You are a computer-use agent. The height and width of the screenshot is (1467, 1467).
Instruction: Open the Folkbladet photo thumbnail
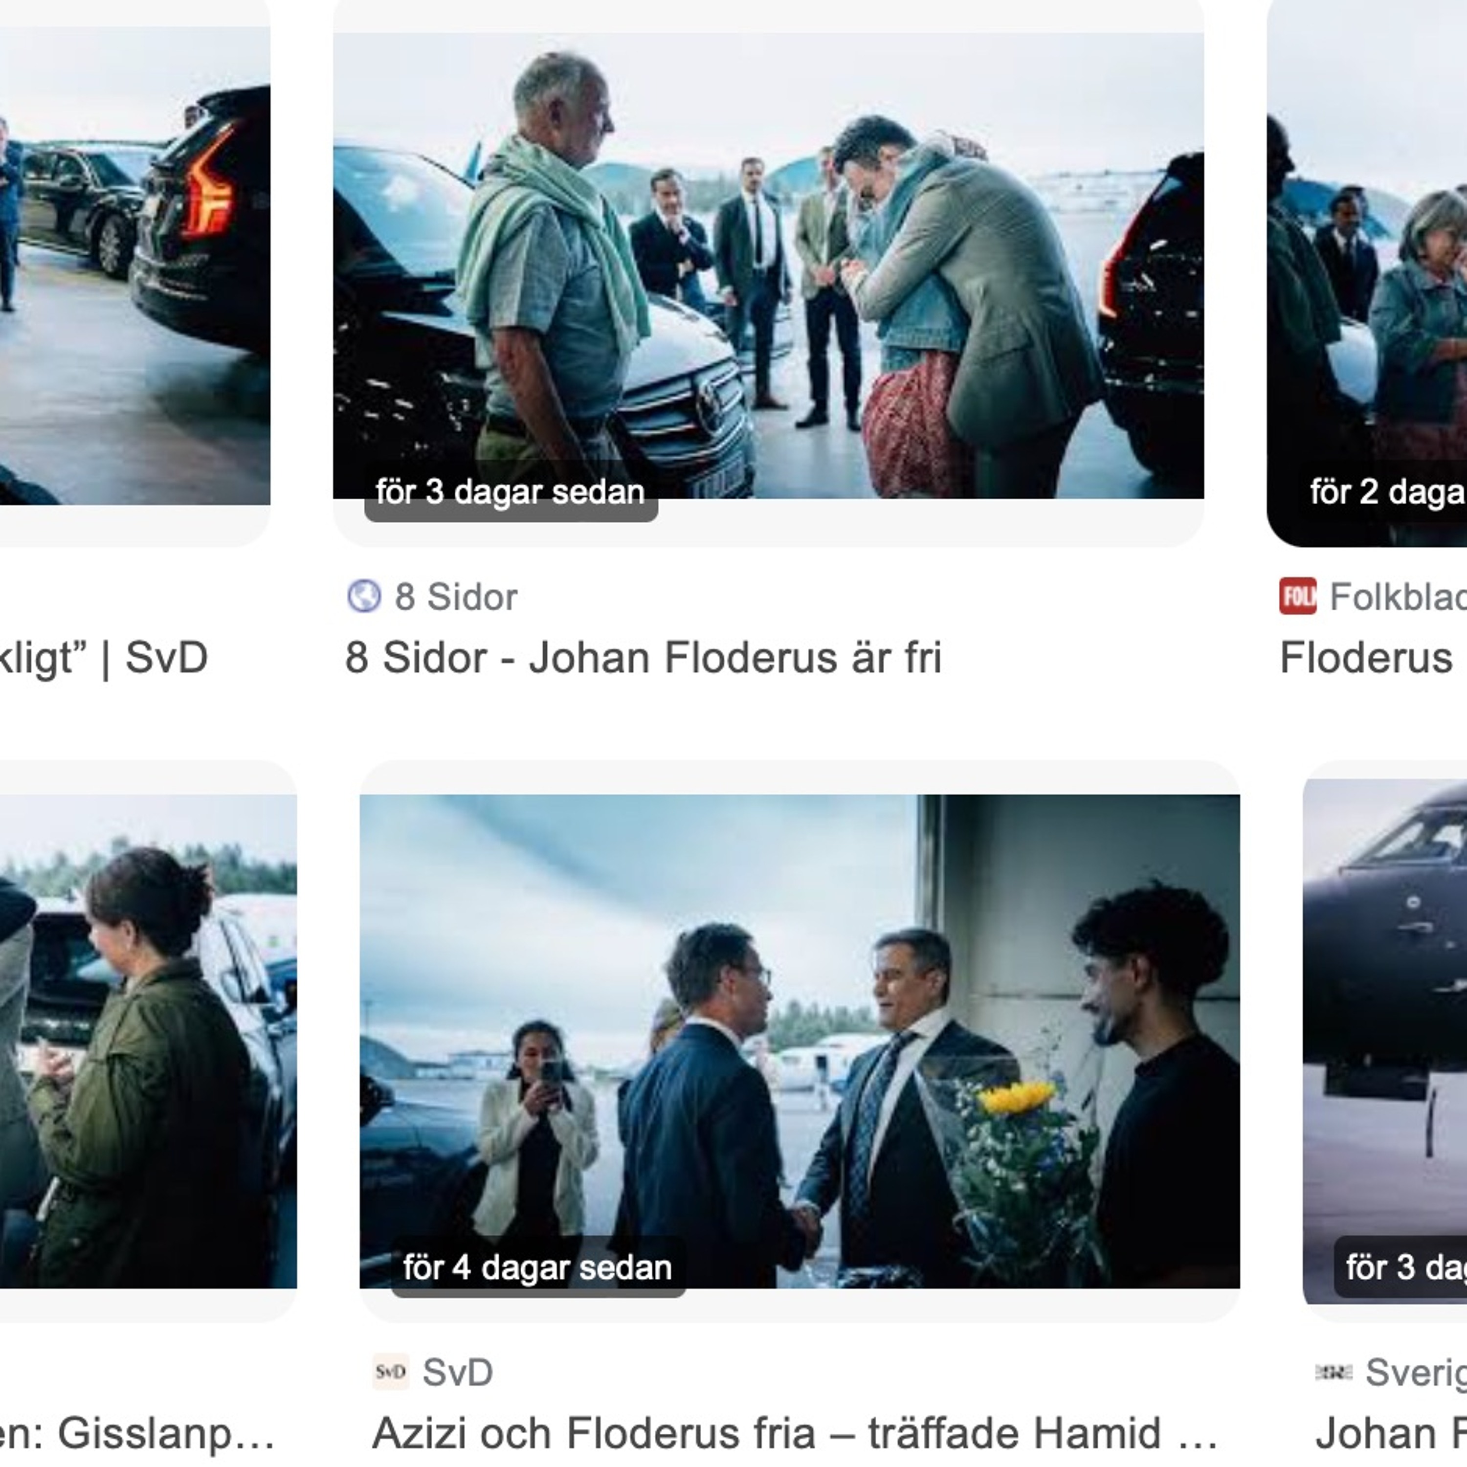1367,273
